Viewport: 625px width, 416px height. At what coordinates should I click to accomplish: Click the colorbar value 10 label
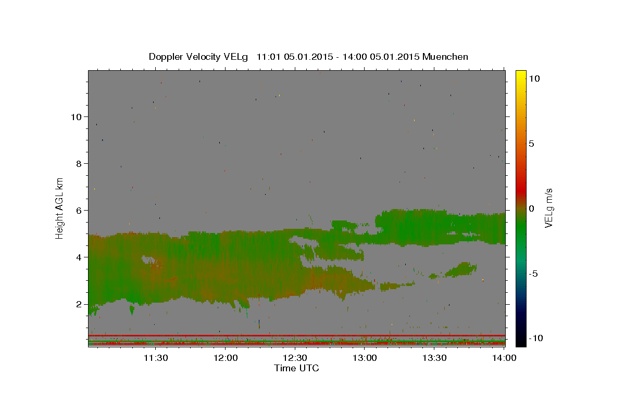pos(534,78)
